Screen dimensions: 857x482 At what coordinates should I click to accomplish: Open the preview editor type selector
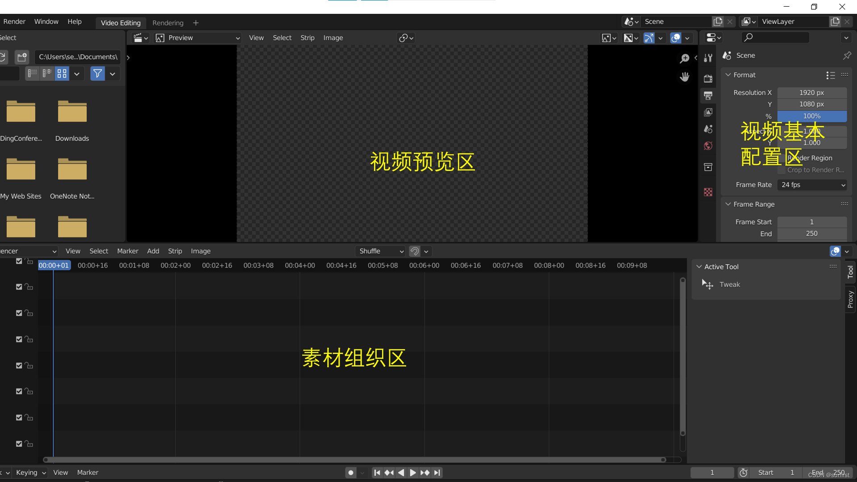click(x=141, y=38)
